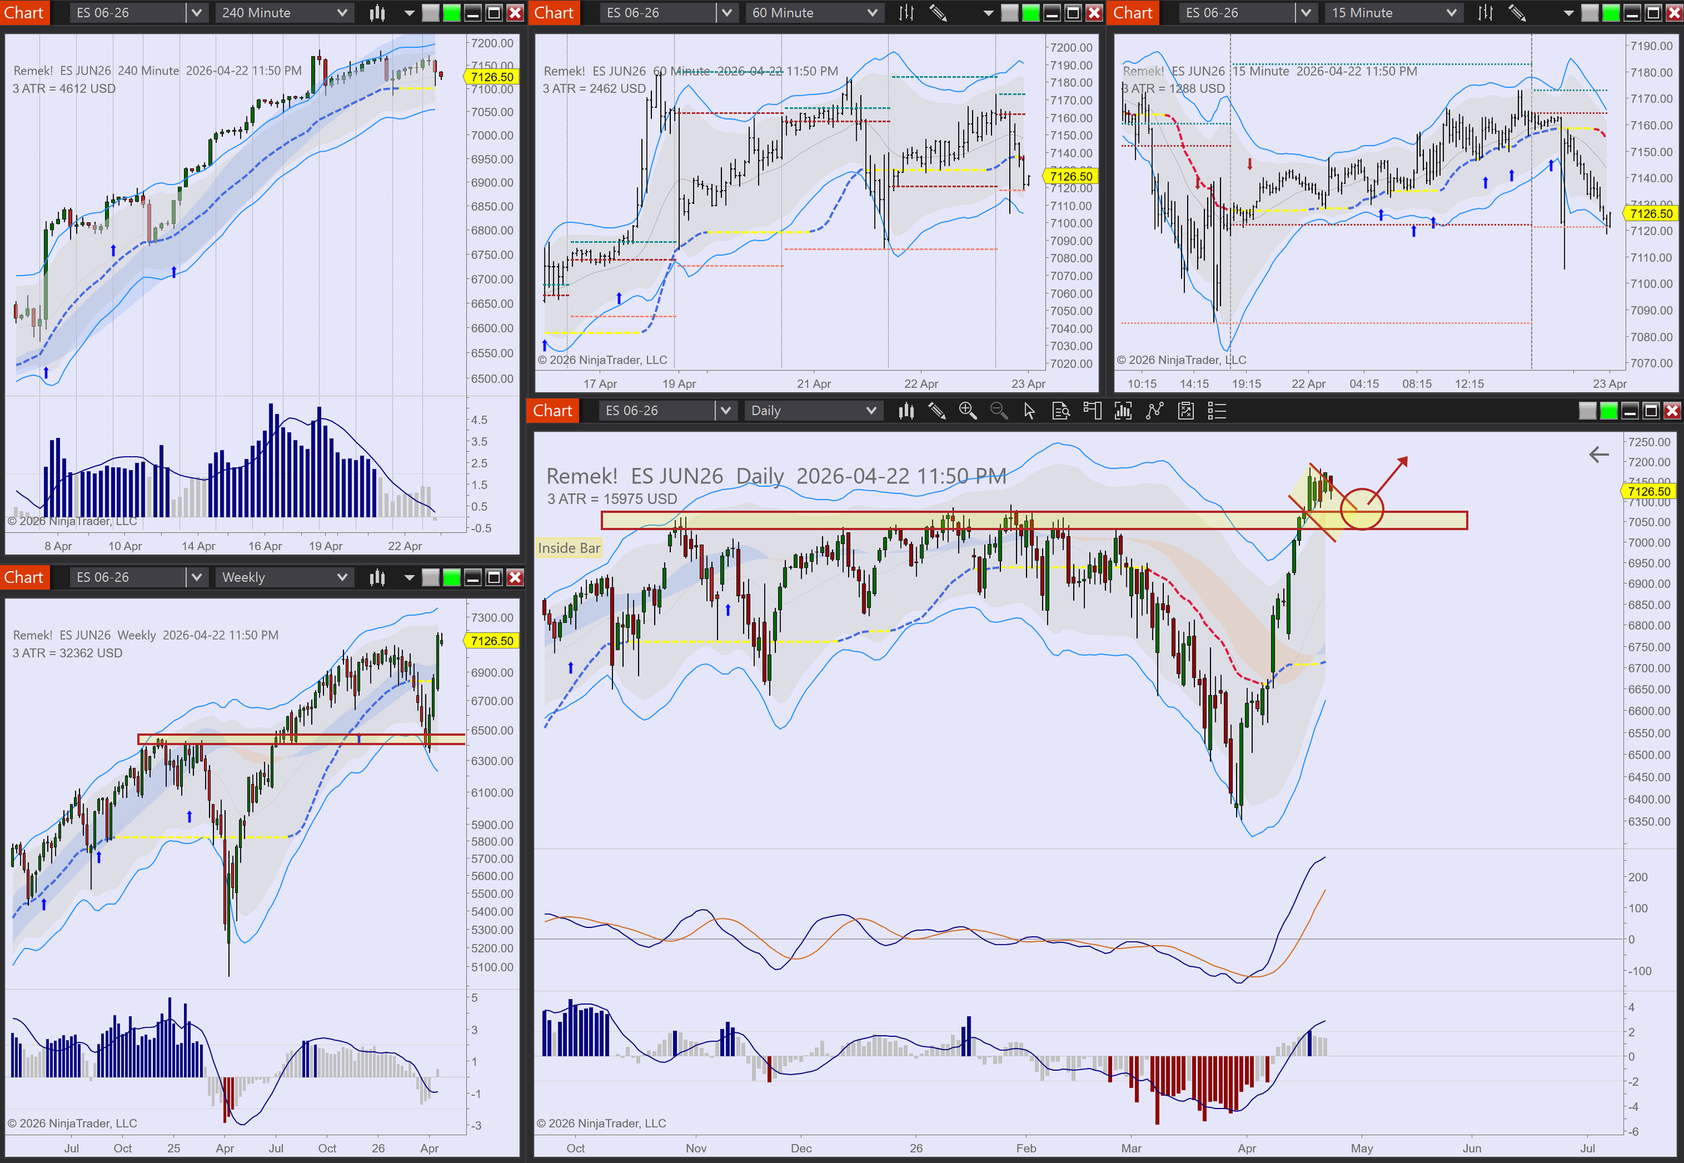Click the zoom in magnifier icon

point(967,411)
